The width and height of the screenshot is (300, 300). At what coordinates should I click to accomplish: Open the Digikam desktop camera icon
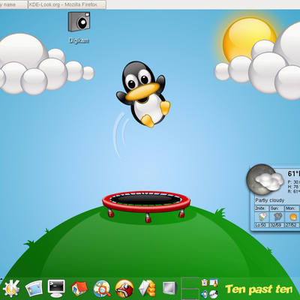(79, 22)
